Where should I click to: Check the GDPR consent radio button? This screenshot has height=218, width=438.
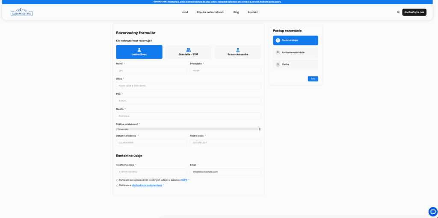117,180
